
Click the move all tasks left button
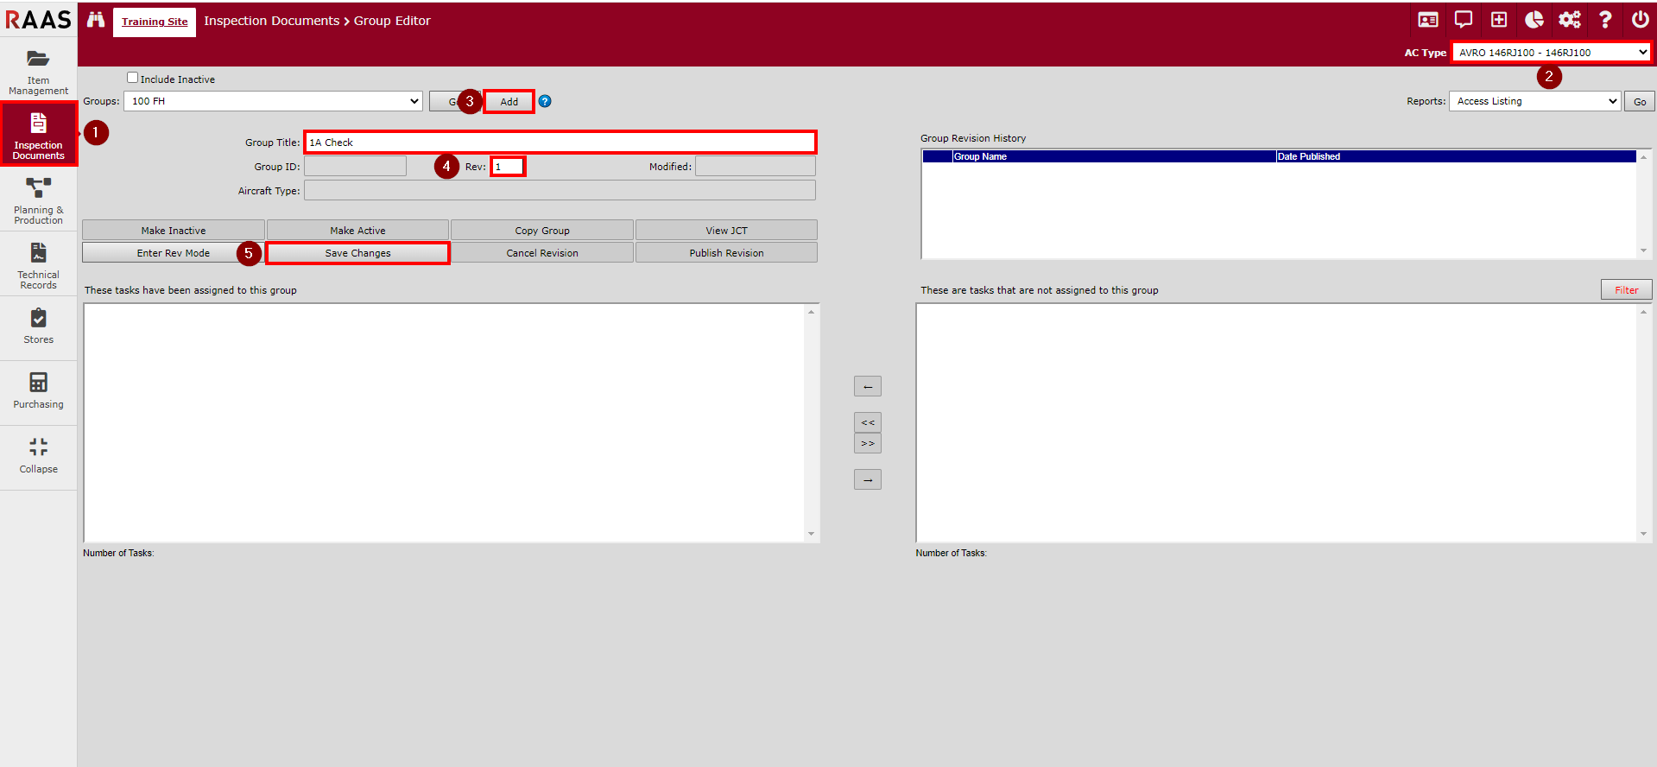[x=868, y=422]
